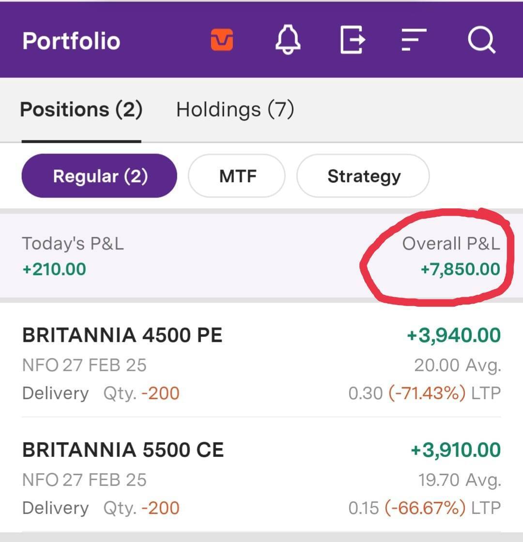Tap the Overall P&L value +7,850.00
The image size is (523, 542).
click(x=460, y=269)
